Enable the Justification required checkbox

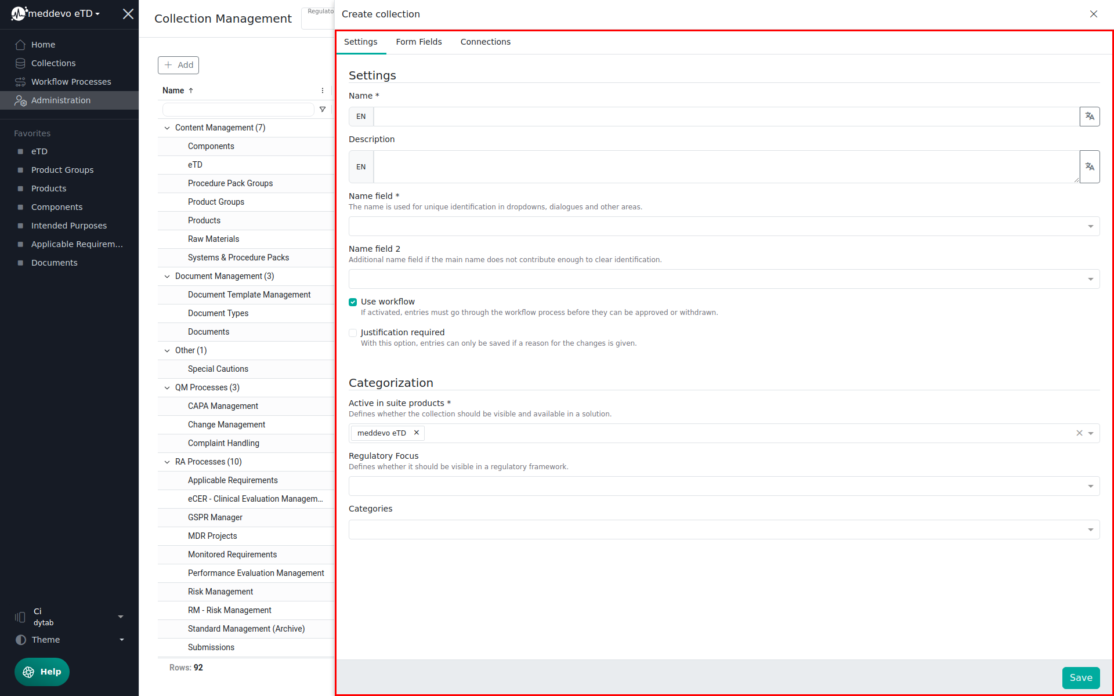(353, 333)
